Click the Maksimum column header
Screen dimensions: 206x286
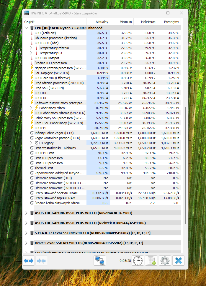pos(145,22)
